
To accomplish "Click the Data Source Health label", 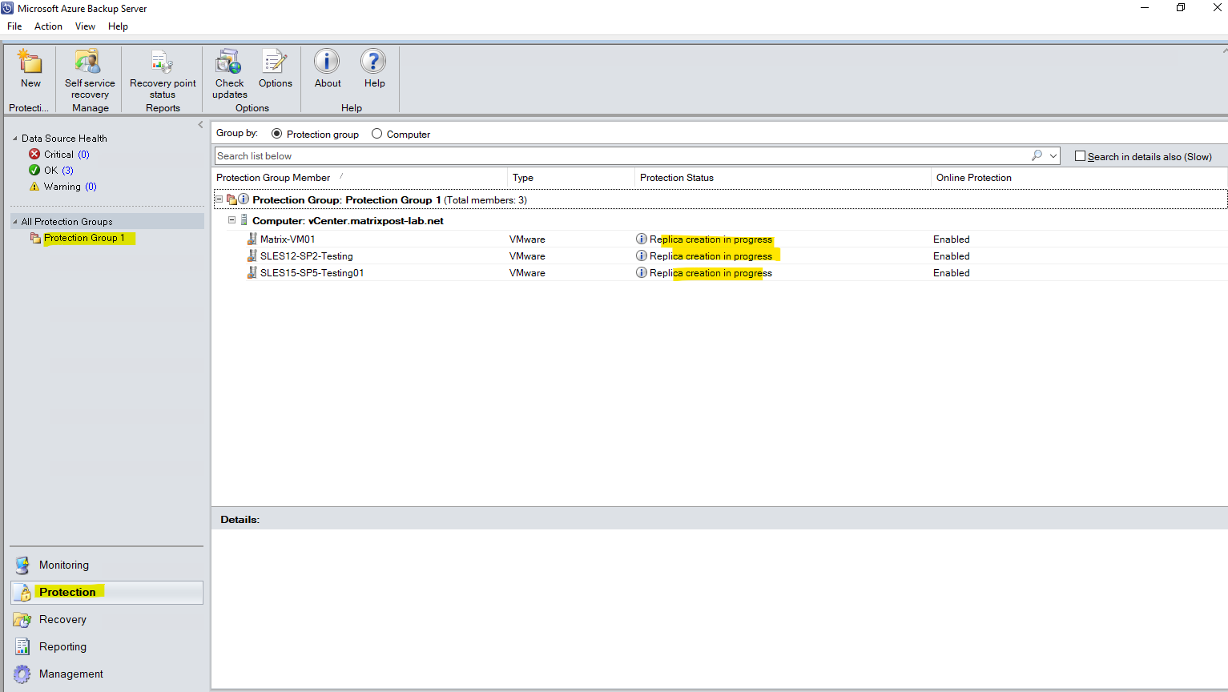I will [x=64, y=138].
